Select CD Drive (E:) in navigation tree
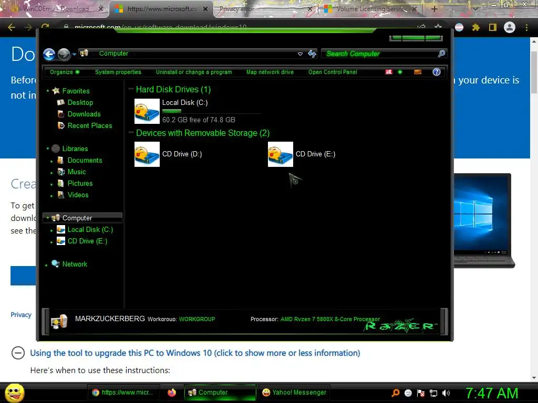The height and width of the screenshot is (403, 538). pyautogui.click(x=87, y=241)
